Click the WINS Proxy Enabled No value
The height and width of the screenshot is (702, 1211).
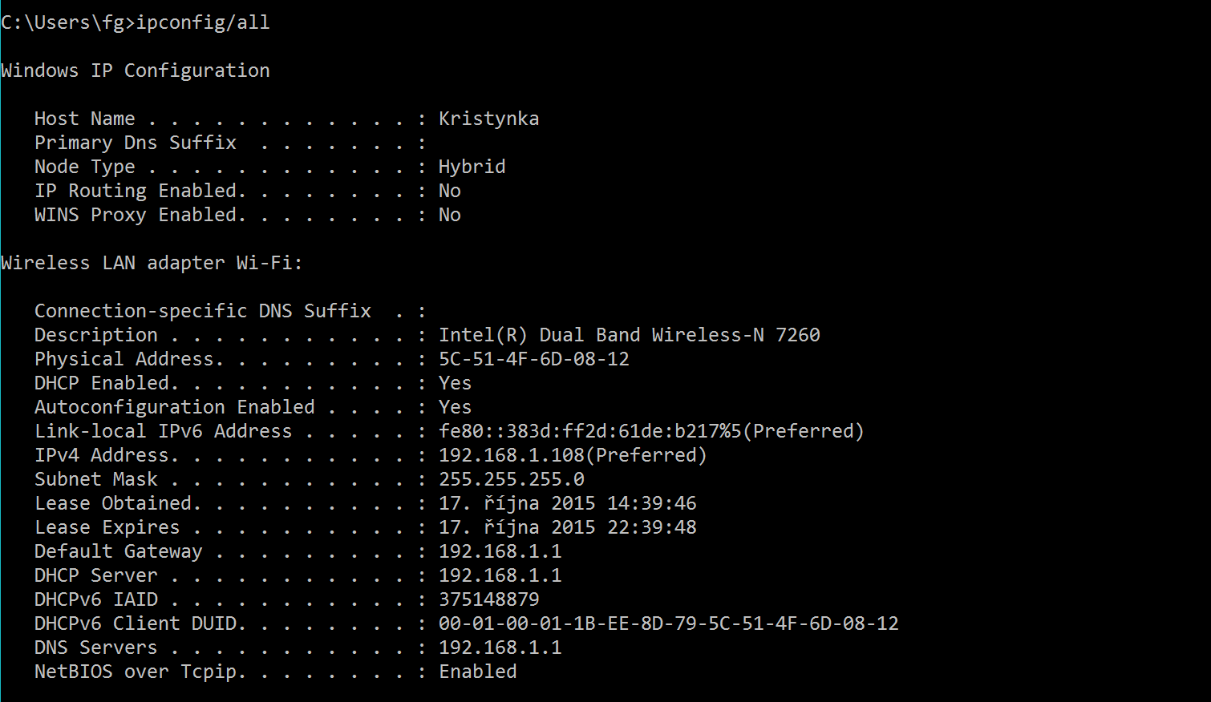(449, 215)
